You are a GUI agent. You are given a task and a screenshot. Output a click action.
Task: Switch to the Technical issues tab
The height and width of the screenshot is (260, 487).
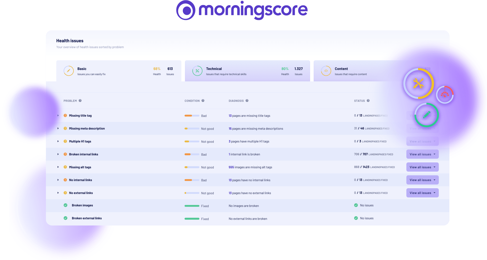click(x=247, y=71)
